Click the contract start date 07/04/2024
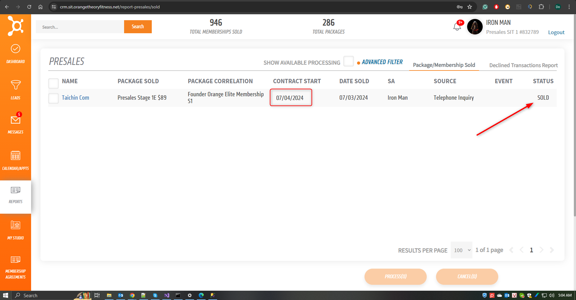The width and height of the screenshot is (576, 300). [x=290, y=98]
